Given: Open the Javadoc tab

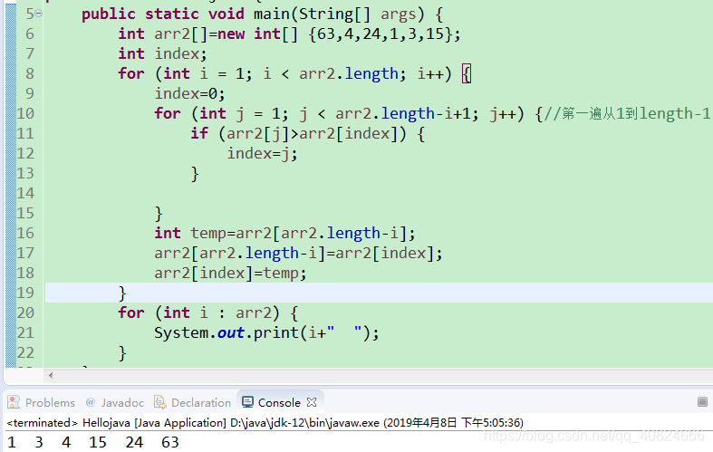Looking at the screenshot, I should pos(122,402).
